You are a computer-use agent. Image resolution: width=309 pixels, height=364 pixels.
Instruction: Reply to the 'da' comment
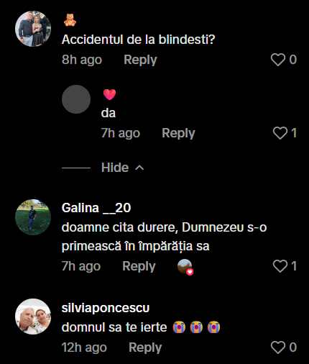[178, 133]
